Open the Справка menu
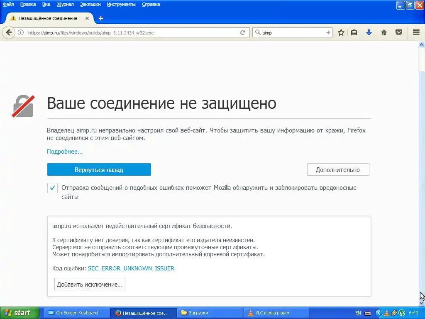Viewport: 425px width, 319px height. click(151, 4)
